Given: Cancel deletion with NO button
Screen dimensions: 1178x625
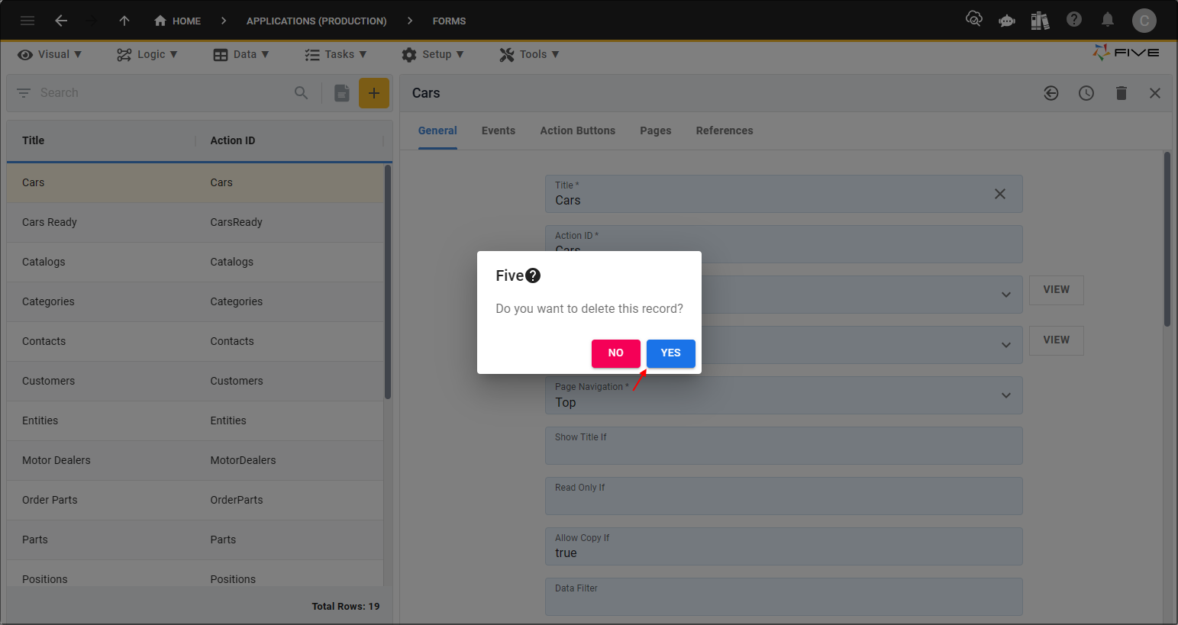Looking at the screenshot, I should (616, 353).
